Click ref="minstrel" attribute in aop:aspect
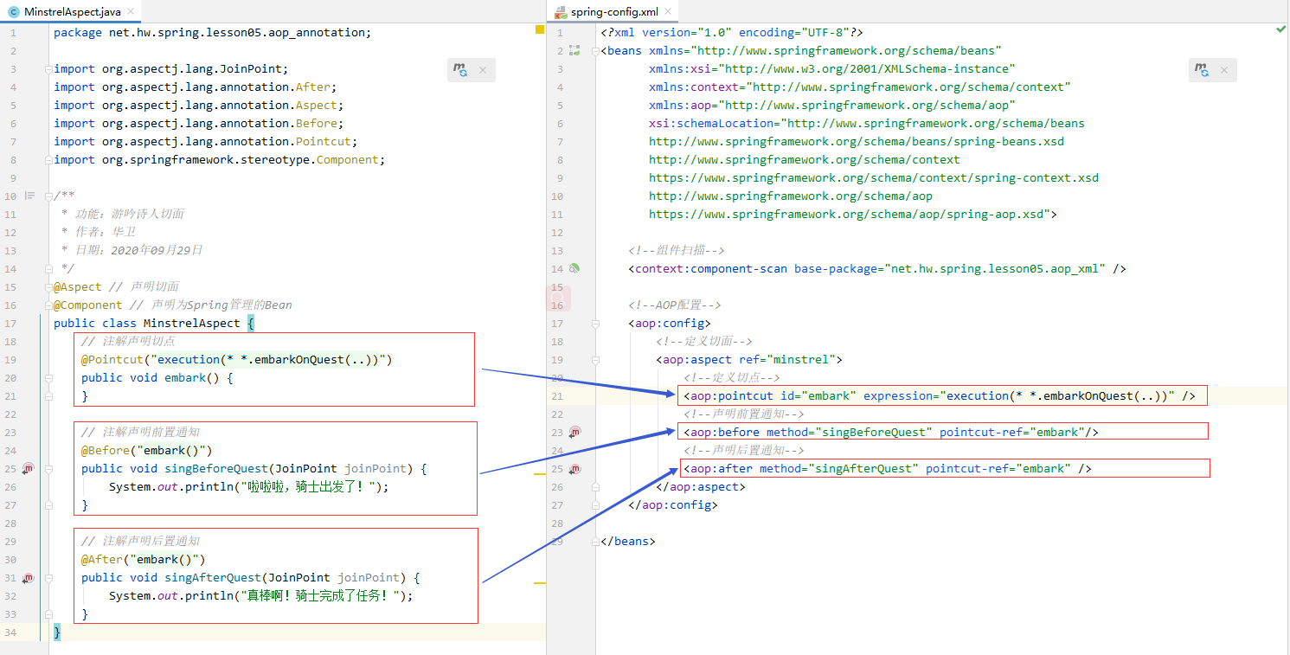This screenshot has height=655, width=1290. 787,359
